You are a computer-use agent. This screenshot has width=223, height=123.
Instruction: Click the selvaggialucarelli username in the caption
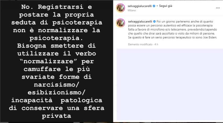(x=140, y=22)
